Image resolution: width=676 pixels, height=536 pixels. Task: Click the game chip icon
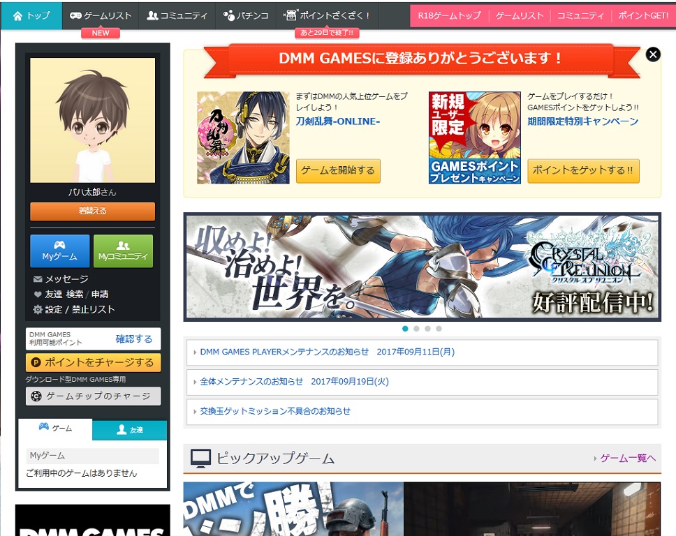36,396
